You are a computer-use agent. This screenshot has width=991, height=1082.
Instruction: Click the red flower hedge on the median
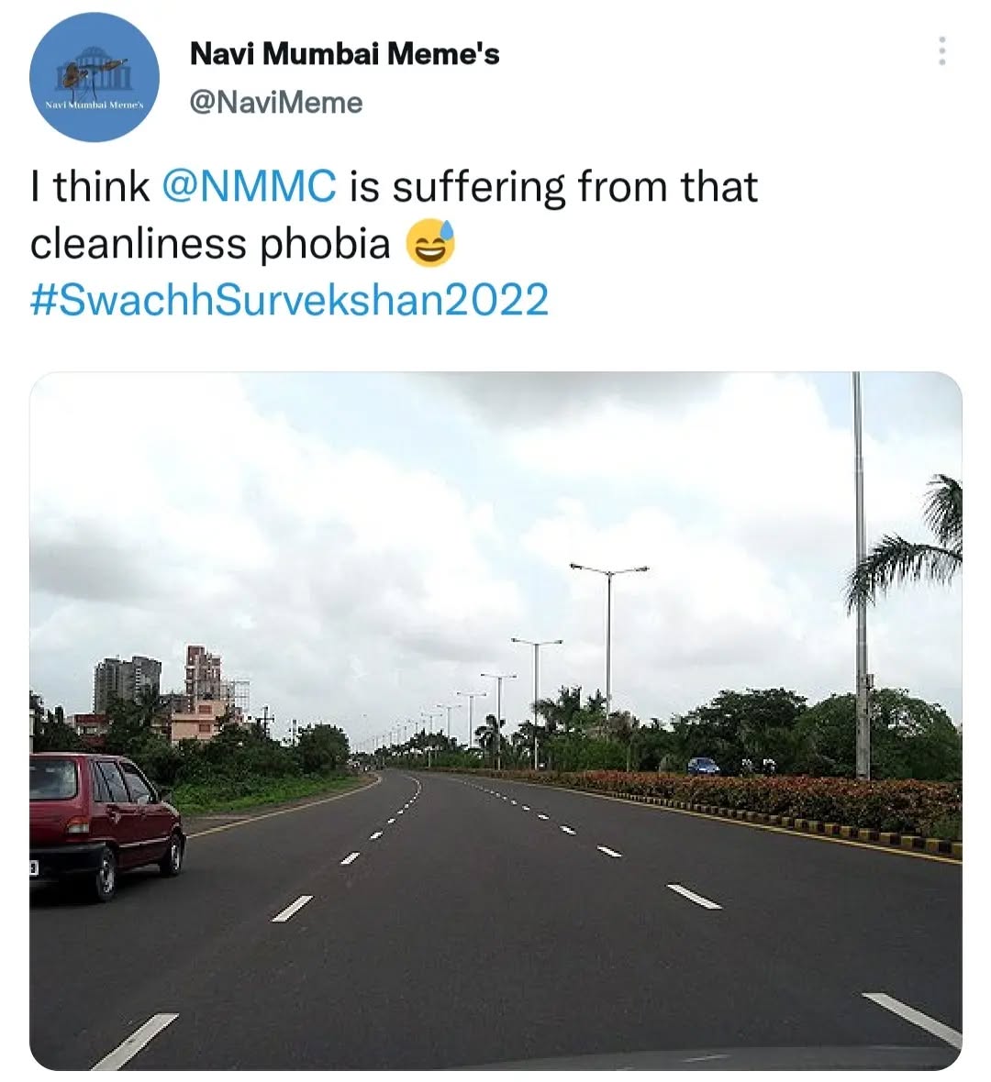point(807,798)
